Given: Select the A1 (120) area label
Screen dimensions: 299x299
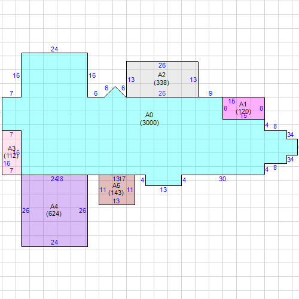Looking at the screenshot, I should click(243, 108).
